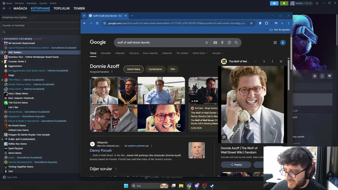Click Bu sayfanın çevirisini yap link
This screenshot has width=338, height=190.
coord(137,146)
